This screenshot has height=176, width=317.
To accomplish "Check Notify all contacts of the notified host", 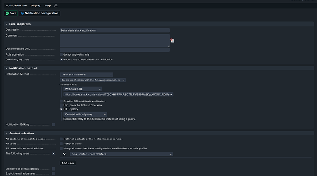I will coord(61,139).
